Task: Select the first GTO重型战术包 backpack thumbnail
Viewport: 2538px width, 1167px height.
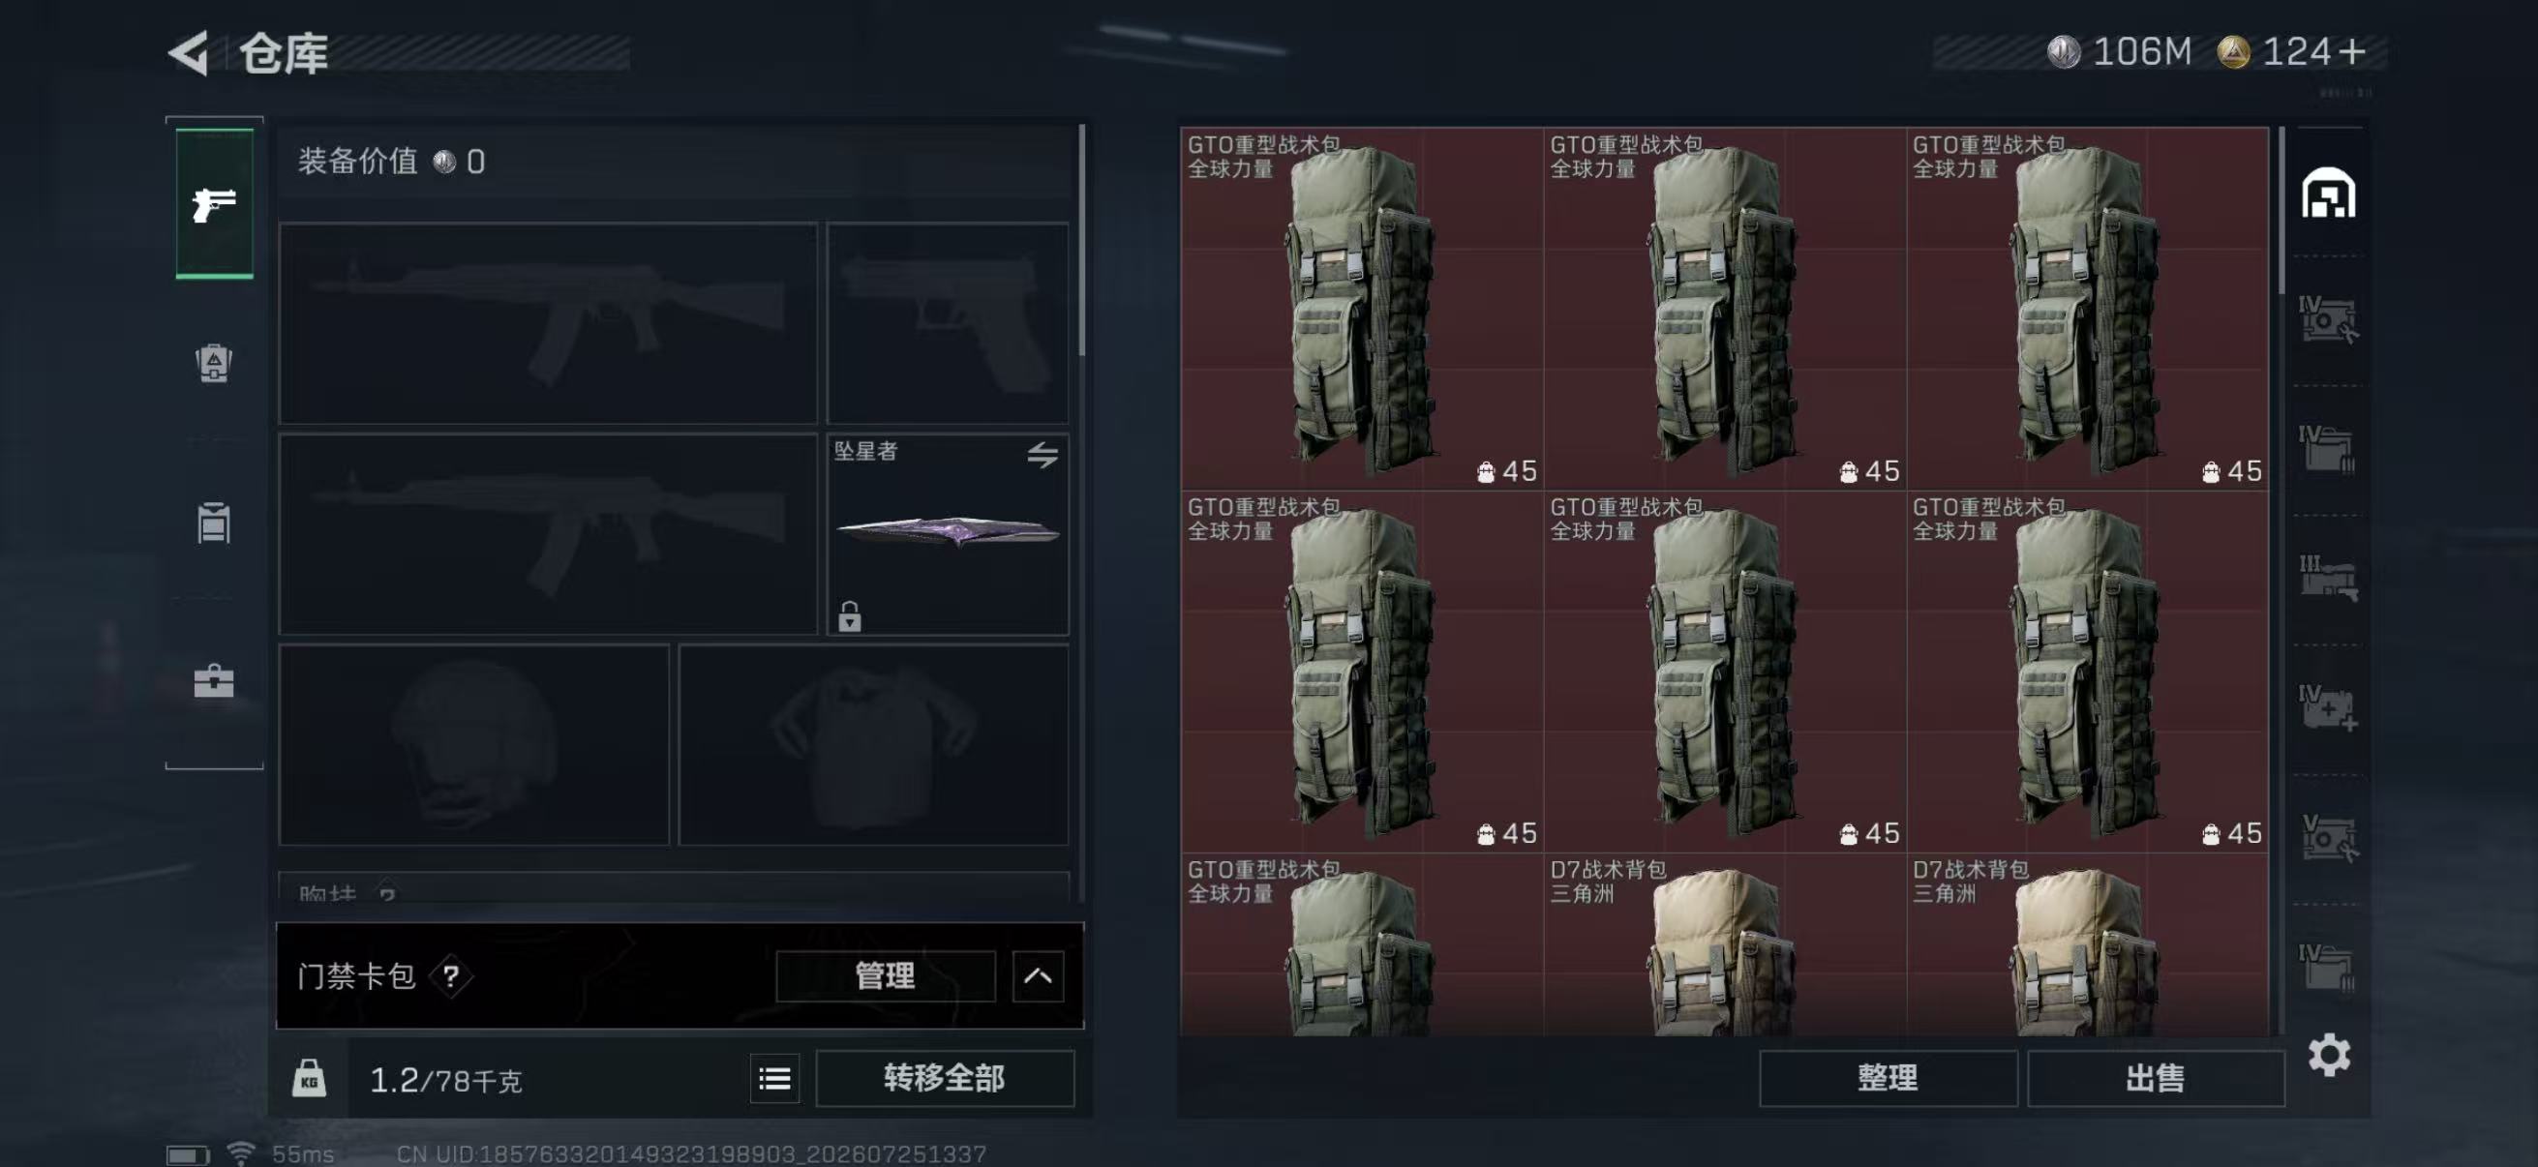Action: coord(1362,309)
